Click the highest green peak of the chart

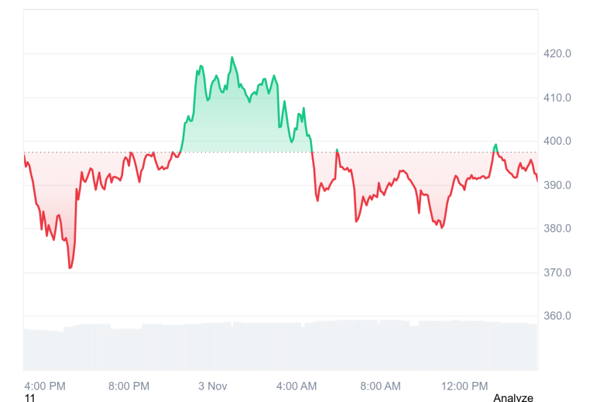click(x=232, y=58)
